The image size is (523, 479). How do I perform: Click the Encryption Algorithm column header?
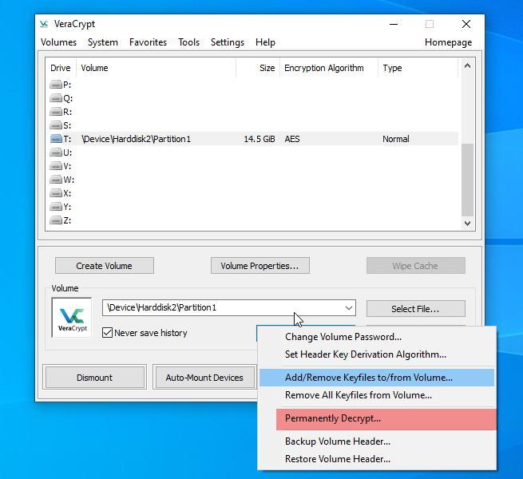click(328, 68)
